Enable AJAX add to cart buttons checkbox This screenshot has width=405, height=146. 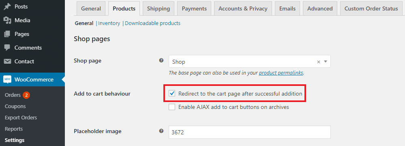coord(172,107)
